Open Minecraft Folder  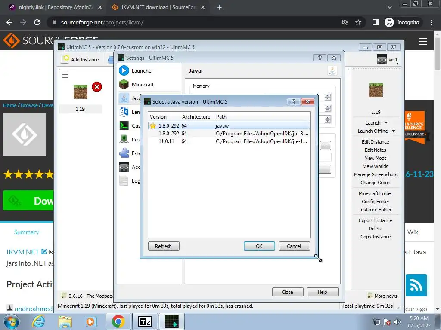pyautogui.click(x=376, y=193)
